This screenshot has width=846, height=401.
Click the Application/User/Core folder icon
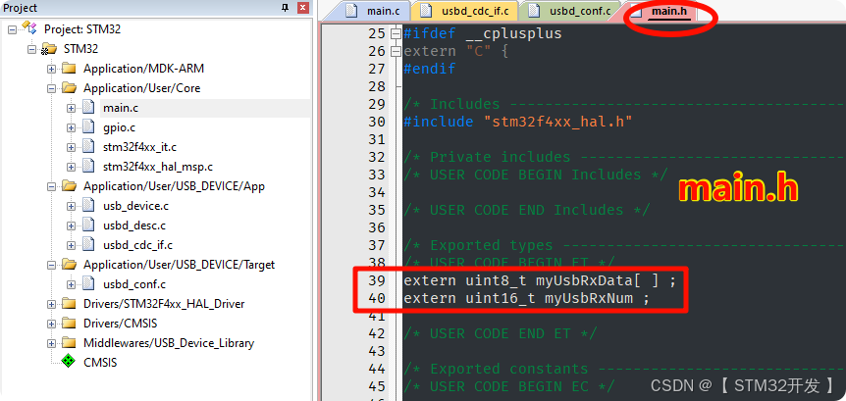69,88
